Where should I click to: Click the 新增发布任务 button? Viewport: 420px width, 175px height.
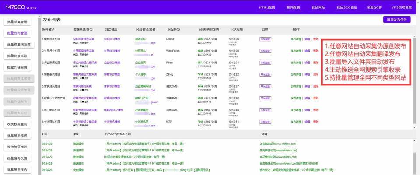[x=397, y=20]
